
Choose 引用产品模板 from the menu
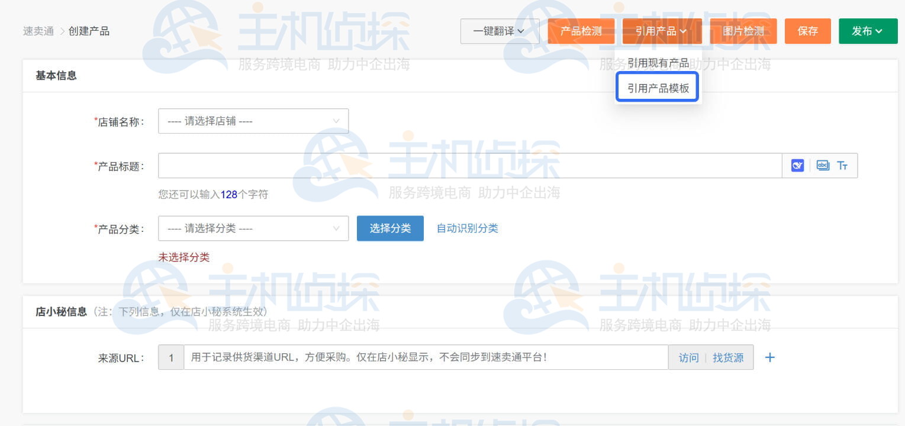(658, 88)
